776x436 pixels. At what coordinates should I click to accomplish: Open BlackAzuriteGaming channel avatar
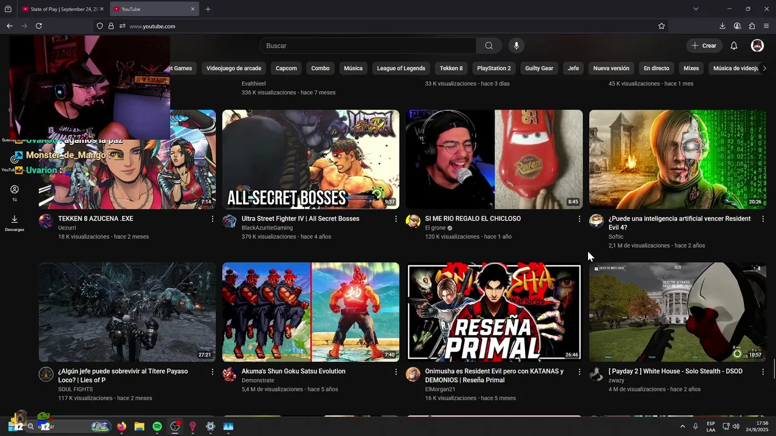pos(229,221)
